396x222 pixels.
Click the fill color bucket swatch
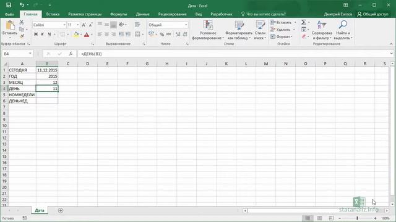[75, 35]
